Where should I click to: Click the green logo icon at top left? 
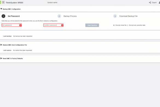pos(0,2)
